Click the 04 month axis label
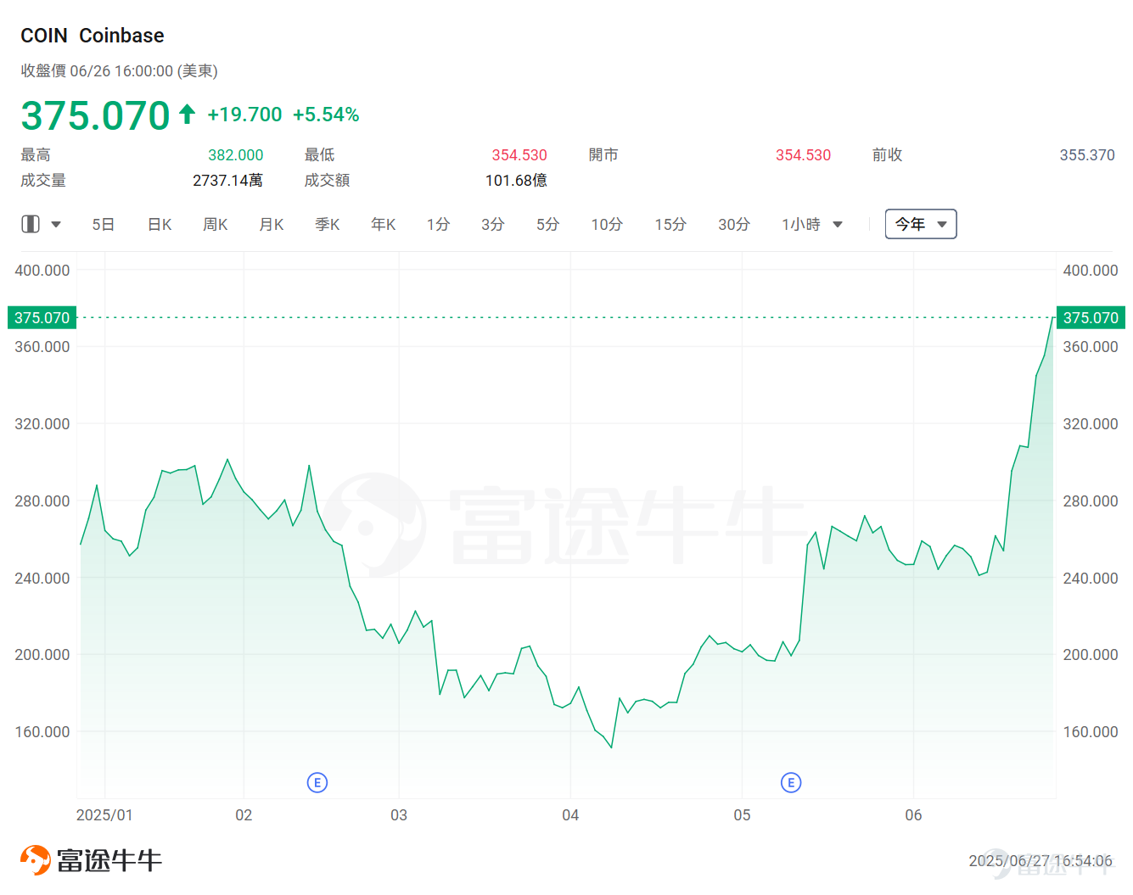 (570, 815)
